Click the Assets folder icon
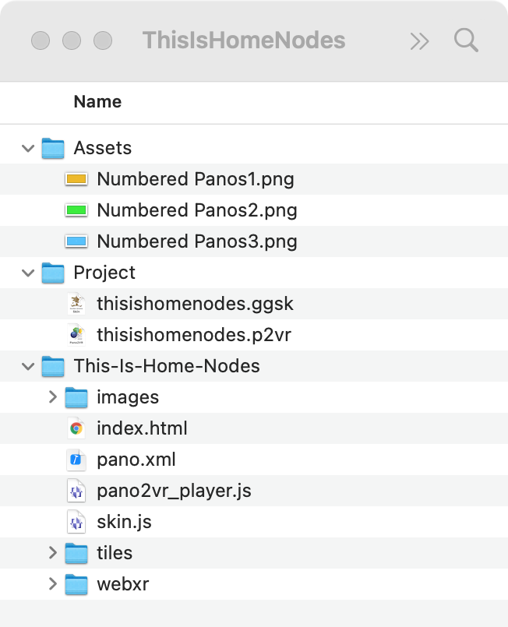 pos(53,148)
